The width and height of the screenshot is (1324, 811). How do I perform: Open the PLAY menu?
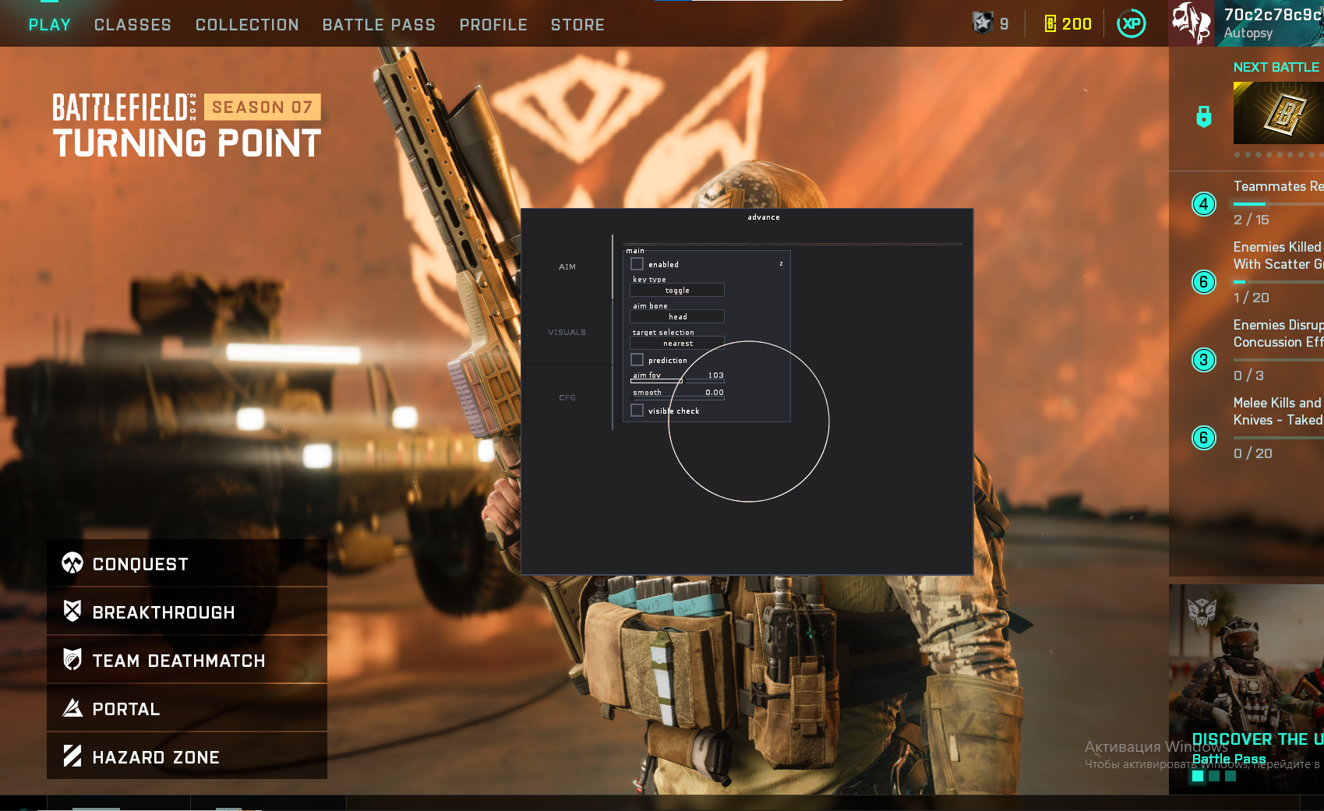tap(50, 25)
